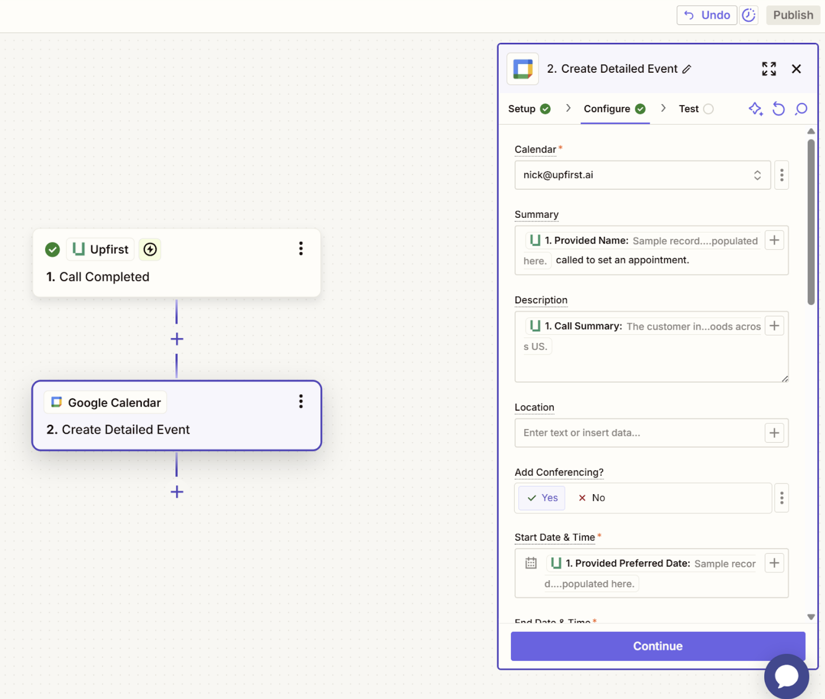Select Yes for Add Conferencing
The width and height of the screenshot is (825, 699).
pos(542,498)
